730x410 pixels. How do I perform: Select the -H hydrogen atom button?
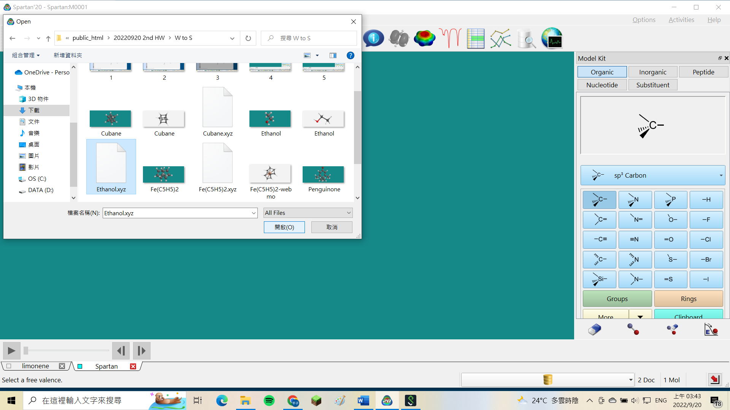click(706, 200)
